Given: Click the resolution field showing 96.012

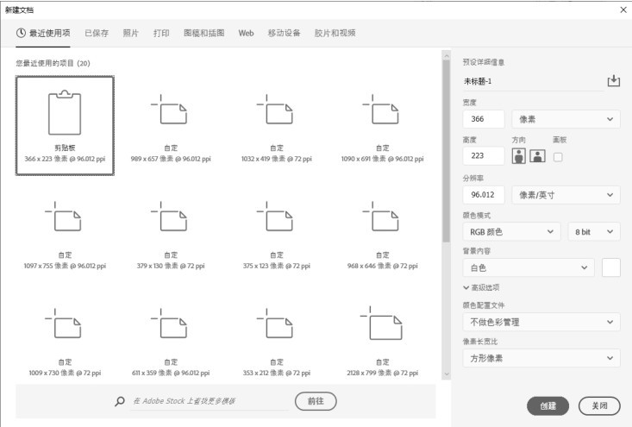Looking at the screenshot, I should tap(484, 195).
